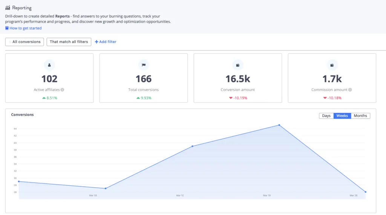Click the Conversion amount wallet icon
Screen dimensions: 386x215
pos(238,65)
